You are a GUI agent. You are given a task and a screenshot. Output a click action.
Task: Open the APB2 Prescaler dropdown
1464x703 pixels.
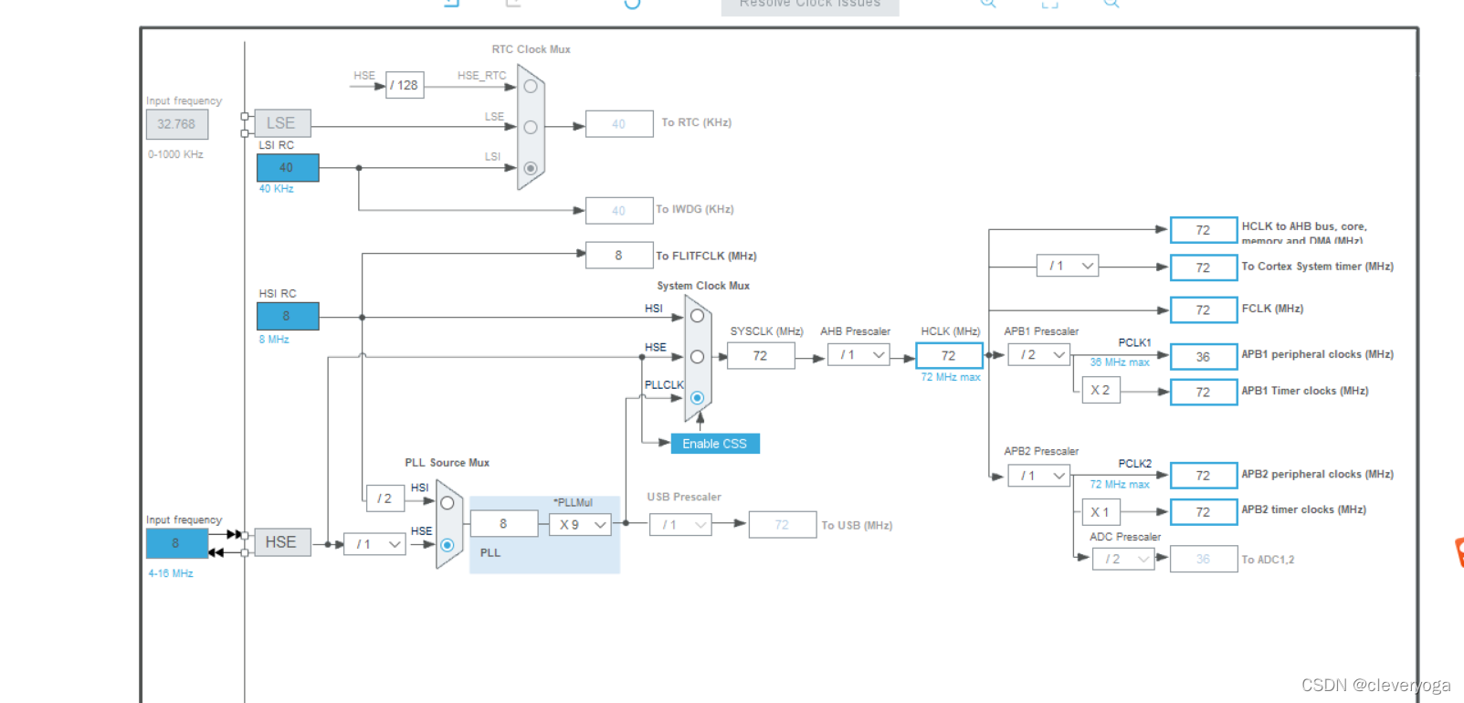pos(1039,476)
